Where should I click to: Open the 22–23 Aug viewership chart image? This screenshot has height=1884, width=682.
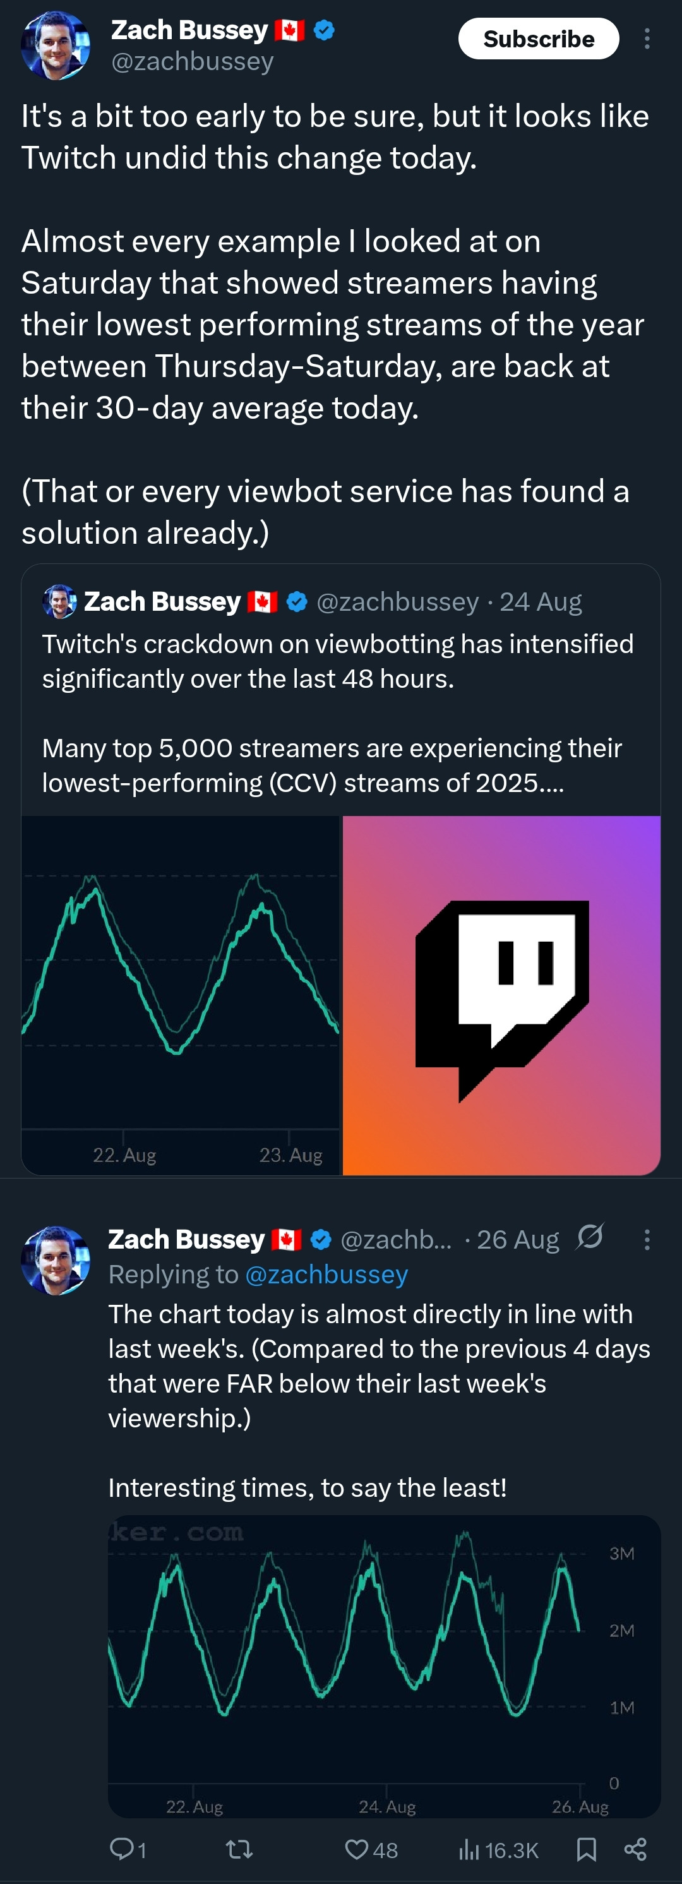pyautogui.click(x=181, y=995)
